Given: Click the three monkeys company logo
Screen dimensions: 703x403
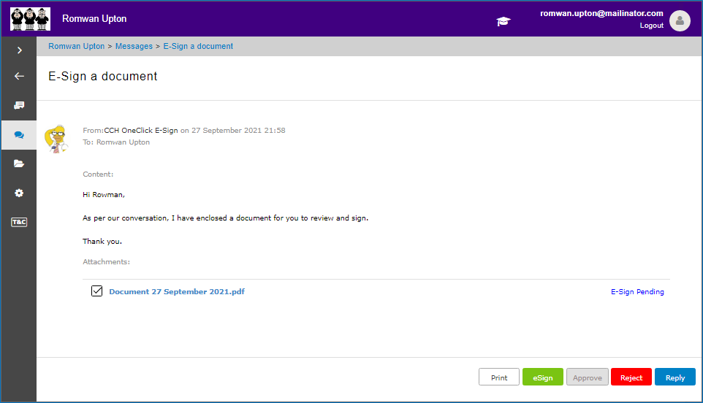Looking at the screenshot, I should click(x=31, y=19).
